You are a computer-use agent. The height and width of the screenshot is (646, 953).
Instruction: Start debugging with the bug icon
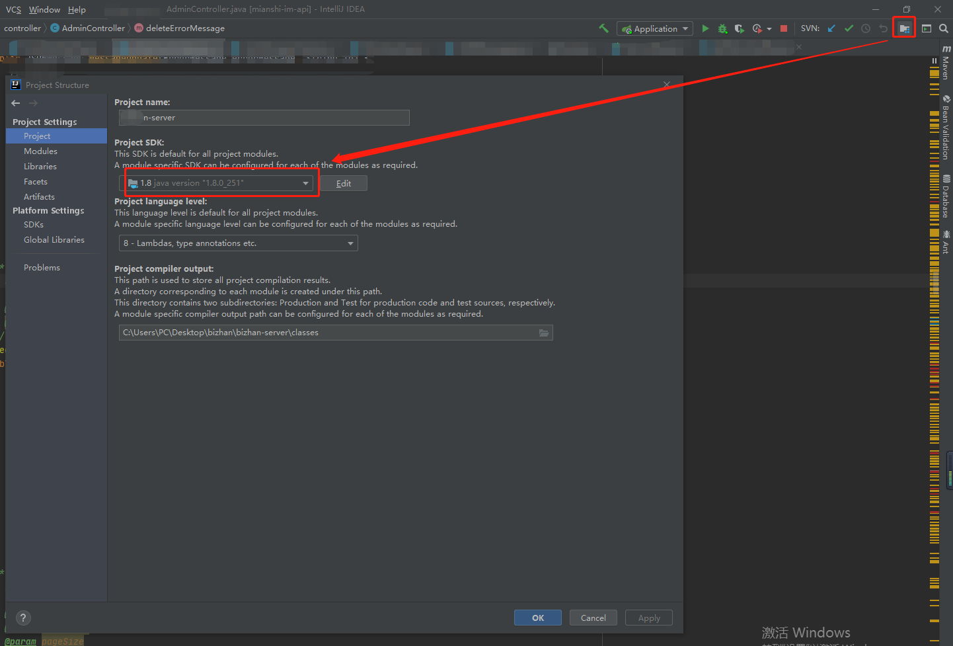tap(722, 28)
